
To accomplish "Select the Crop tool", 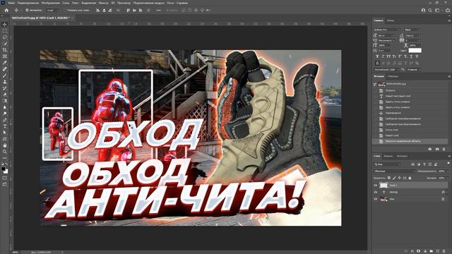I will pos(5,50).
